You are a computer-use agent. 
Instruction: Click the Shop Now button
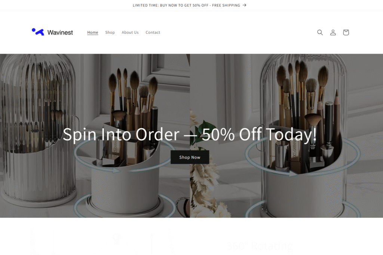click(x=190, y=157)
